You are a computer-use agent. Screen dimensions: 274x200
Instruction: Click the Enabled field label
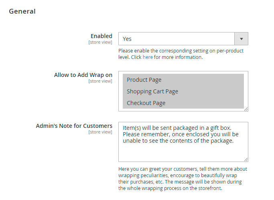click(101, 36)
